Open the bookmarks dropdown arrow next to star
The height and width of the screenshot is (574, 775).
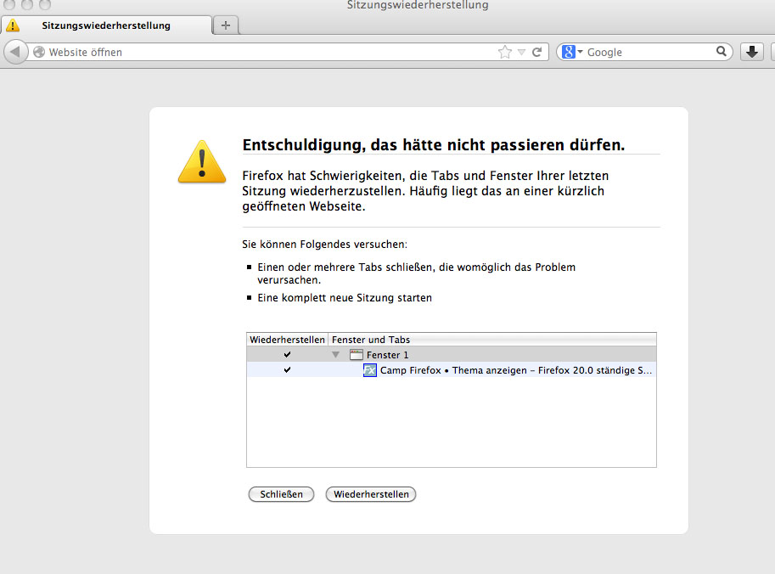[521, 52]
